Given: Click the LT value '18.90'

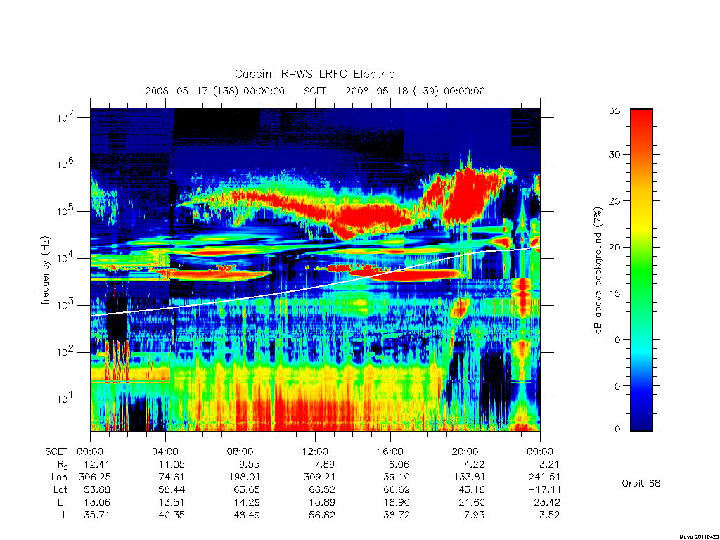Looking at the screenshot, I should (x=397, y=503).
